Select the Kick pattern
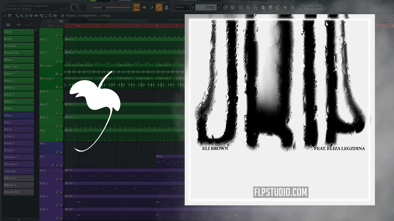394x221 pixels. click(18, 32)
